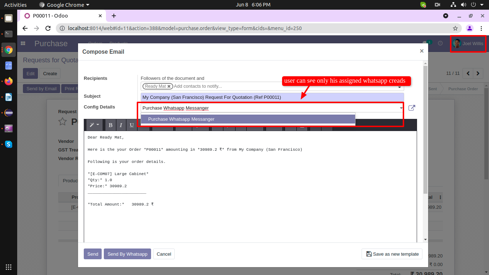Click the browser forward arrow
The width and height of the screenshot is (489, 275).
point(37,28)
